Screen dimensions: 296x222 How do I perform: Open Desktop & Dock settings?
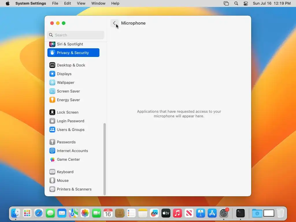[x=73, y=65]
